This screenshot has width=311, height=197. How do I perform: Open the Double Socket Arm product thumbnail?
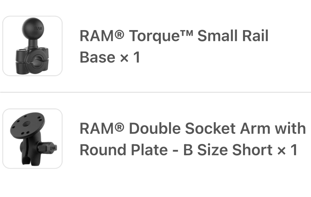(32, 139)
